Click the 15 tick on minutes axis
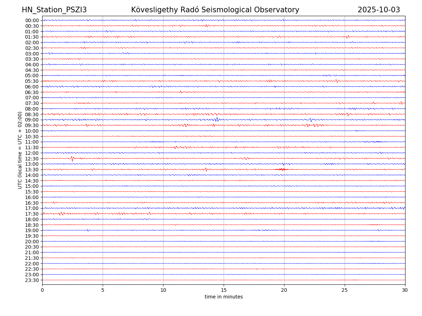Screen dimensions: 422x316 224,290
